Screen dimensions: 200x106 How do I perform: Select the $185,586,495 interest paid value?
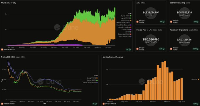[151, 40]
